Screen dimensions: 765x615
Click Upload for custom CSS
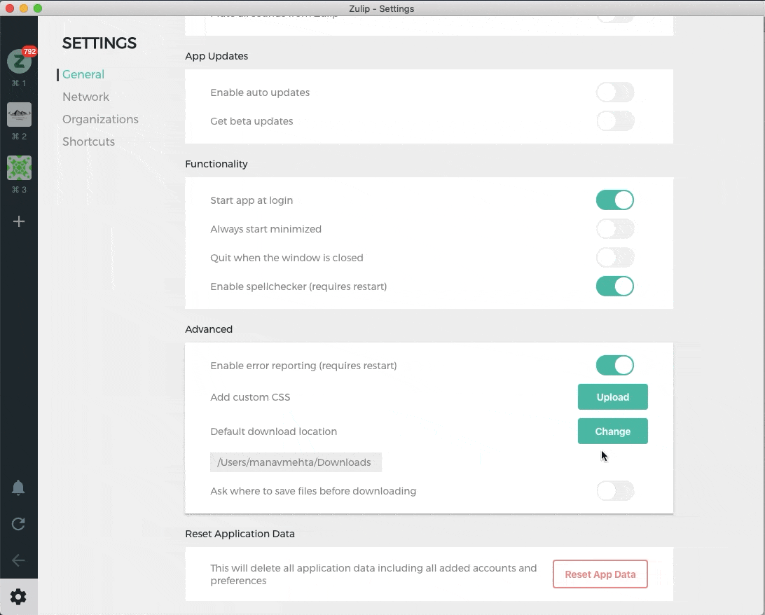point(613,397)
